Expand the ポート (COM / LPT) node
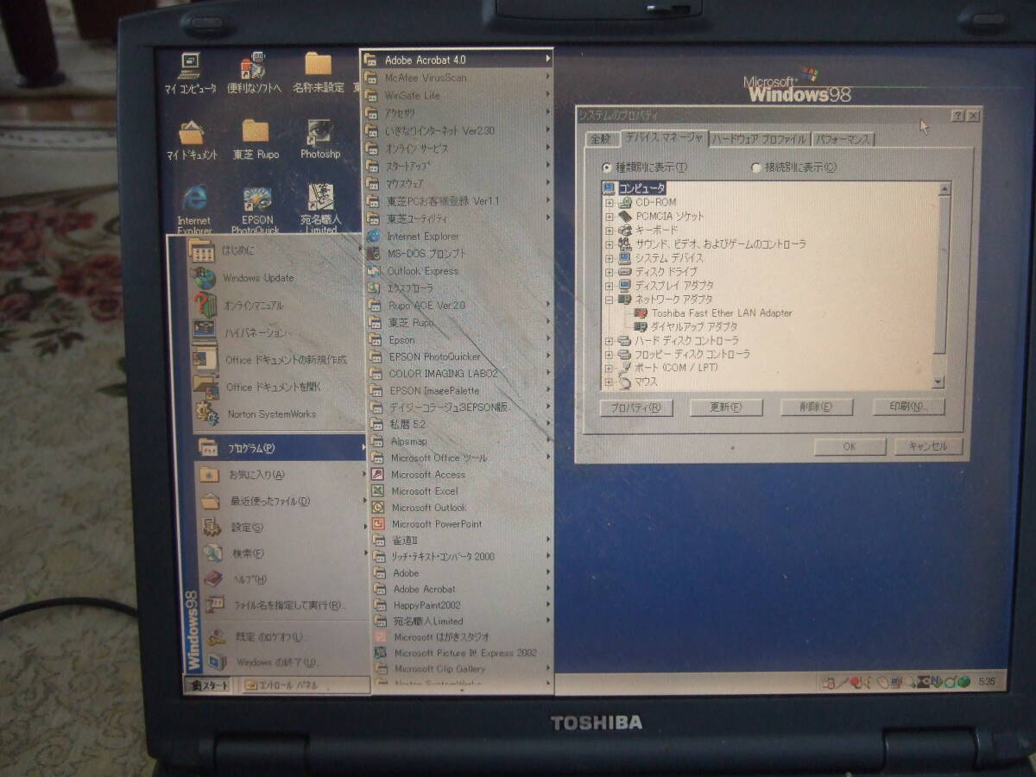 pyautogui.click(x=610, y=369)
